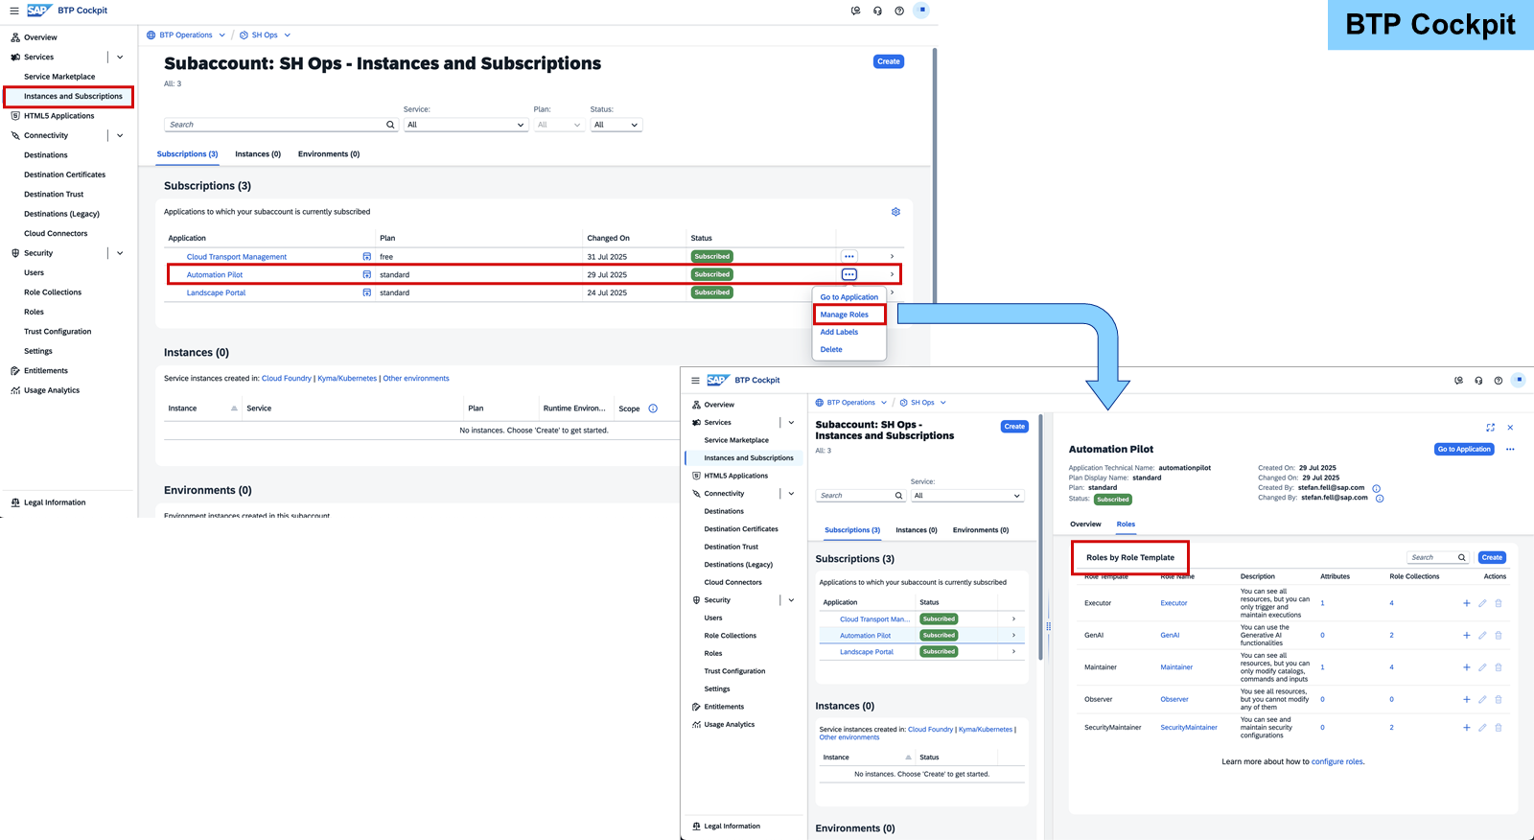Screen dimensions: 1534x840
Task: Click the blue Go to Application button
Action: [1464, 449]
